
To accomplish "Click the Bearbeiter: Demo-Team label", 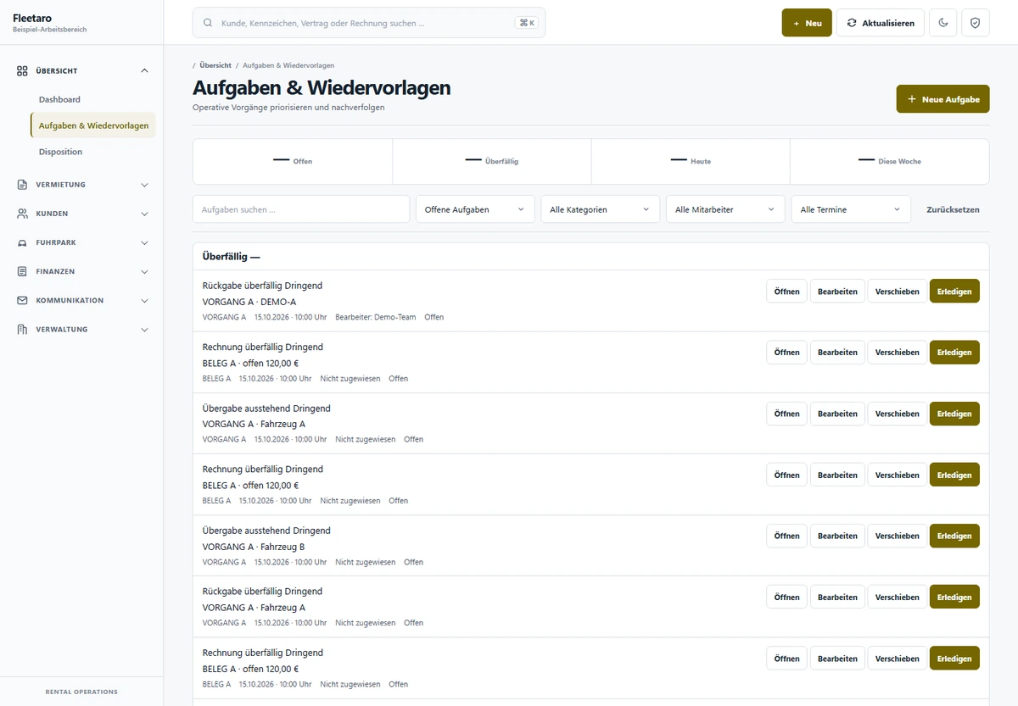I will click(376, 317).
